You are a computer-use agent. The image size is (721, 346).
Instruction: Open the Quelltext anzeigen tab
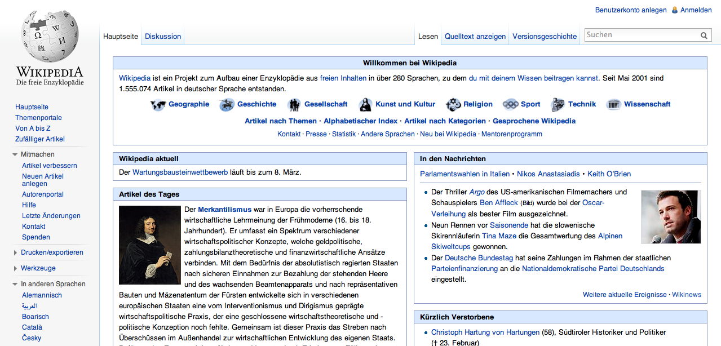(x=475, y=37)
